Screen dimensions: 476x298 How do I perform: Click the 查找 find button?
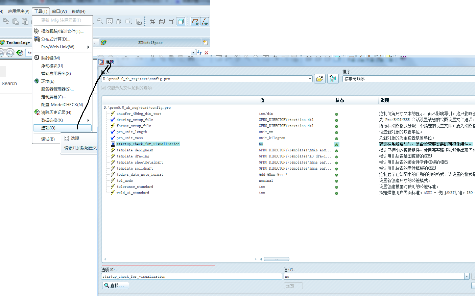116,285
